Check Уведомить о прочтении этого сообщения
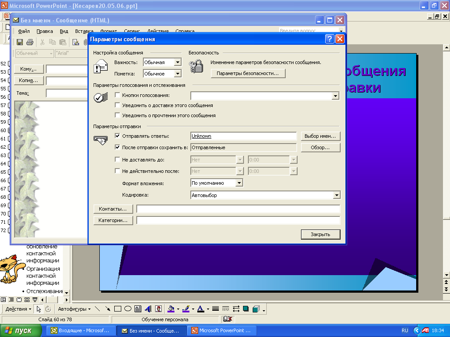This screenshot has height=337, width=450. [x=117, y=115]
